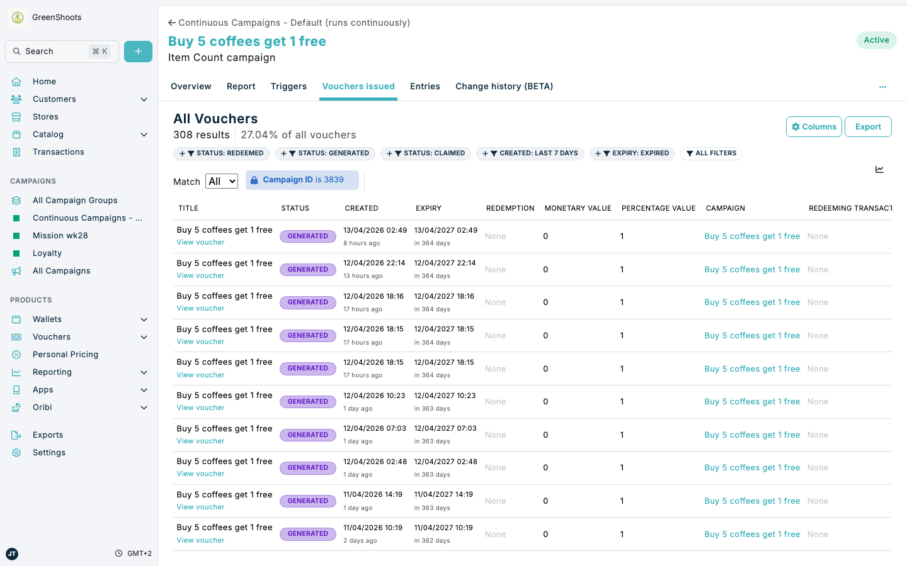Image resolution: width=907 pixels, height=566 pixels.
Task: Open the Wallets section
Action: (x=47, y=319)
